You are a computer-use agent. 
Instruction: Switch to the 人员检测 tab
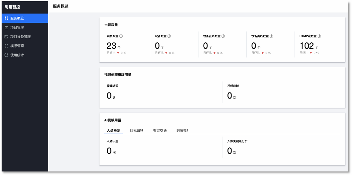click(113, 131)
